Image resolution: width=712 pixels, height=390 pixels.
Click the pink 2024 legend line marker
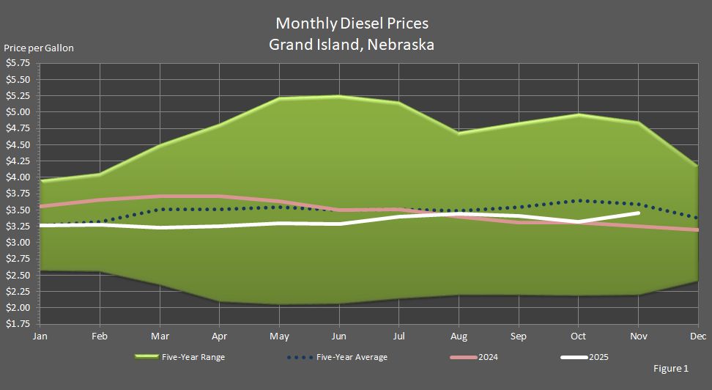click(x=462, y=357)
